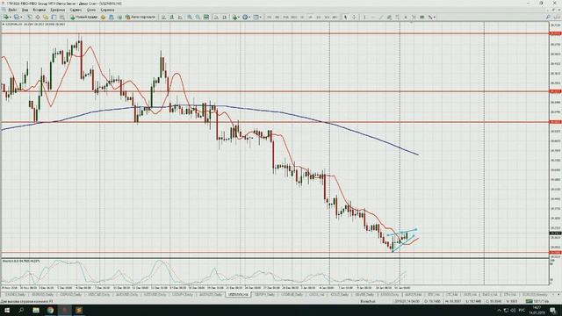
Task: Select the vertical line drawing tool
Action: coord(364,18)
